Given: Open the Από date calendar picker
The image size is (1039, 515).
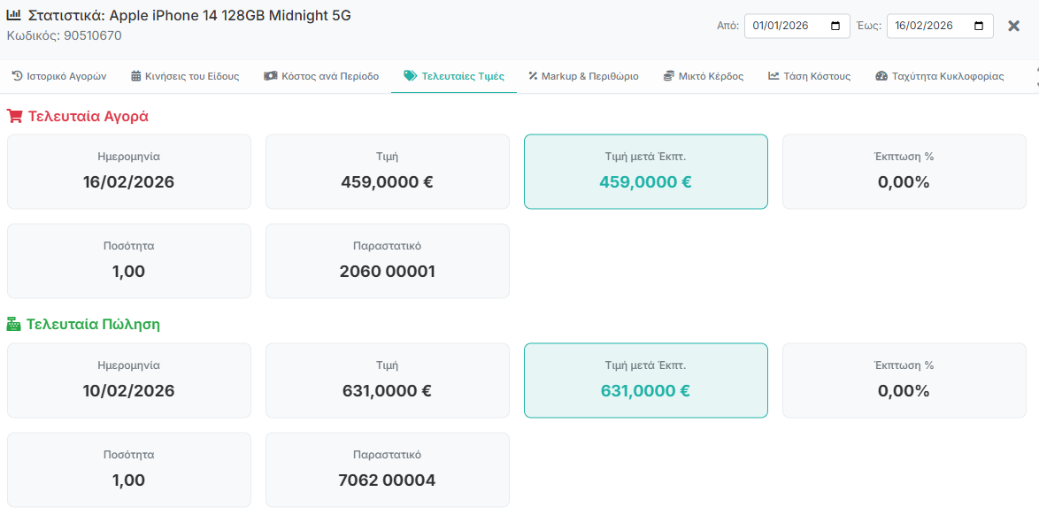Looking at the screenshot, I should coord(836,26).
